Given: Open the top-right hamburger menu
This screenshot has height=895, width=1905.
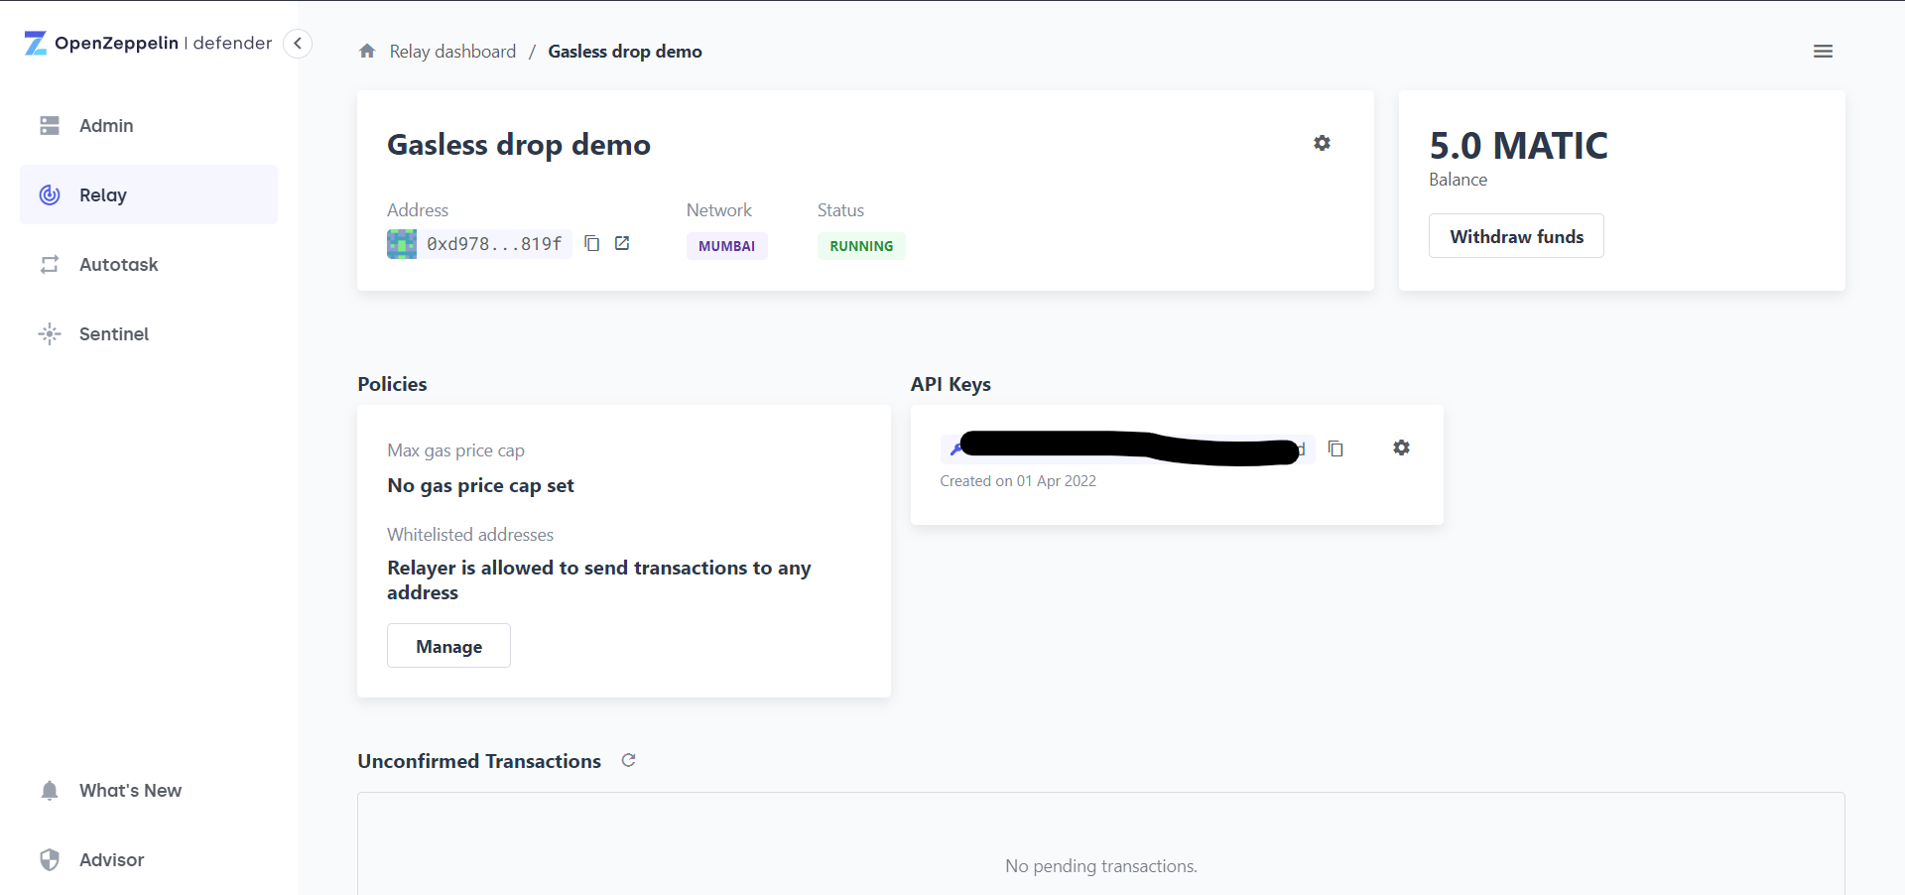Looking at the screenshot, I should click(1823, 51).
